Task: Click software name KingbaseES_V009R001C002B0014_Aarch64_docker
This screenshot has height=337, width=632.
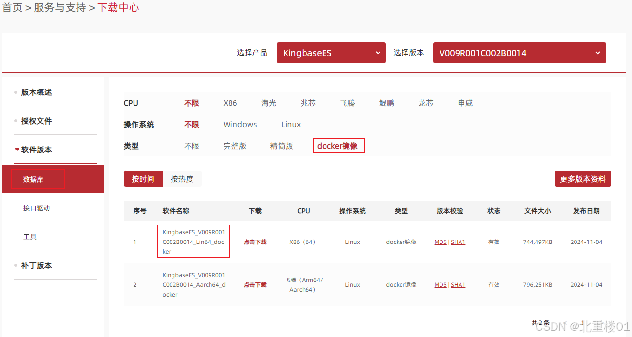Action: click(194, 284)
